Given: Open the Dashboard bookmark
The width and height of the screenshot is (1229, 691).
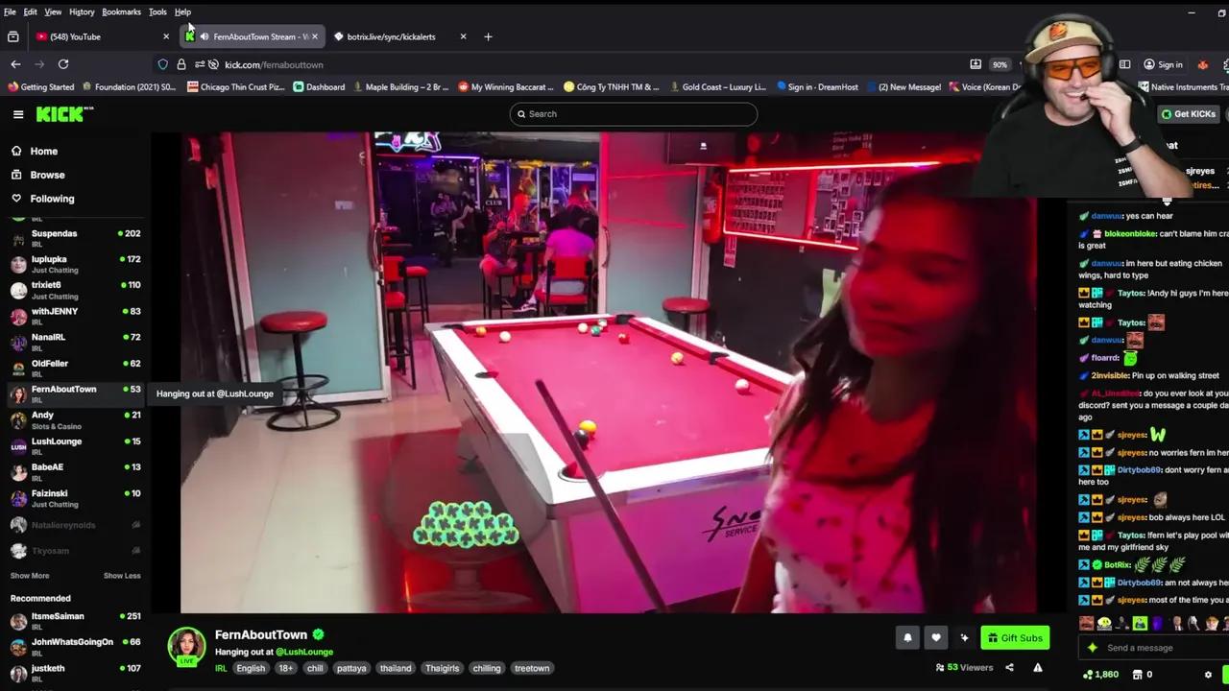Looking at the screenshot, I should 319,87.
